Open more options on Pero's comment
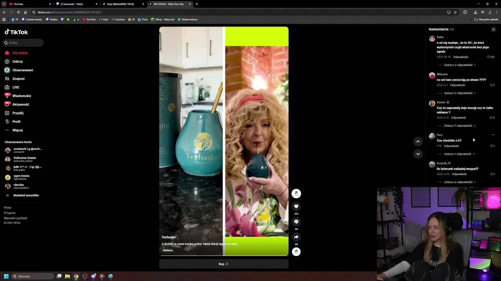The image size is (501, 281). coord(493,135)
